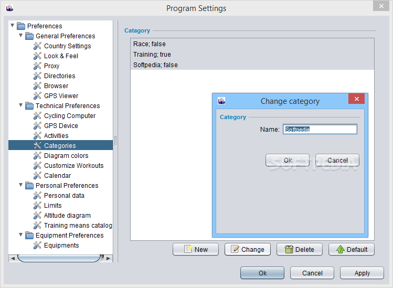Click the Customize Workouts tools icon
393x288 pixels.
click(x=37, y=165)
